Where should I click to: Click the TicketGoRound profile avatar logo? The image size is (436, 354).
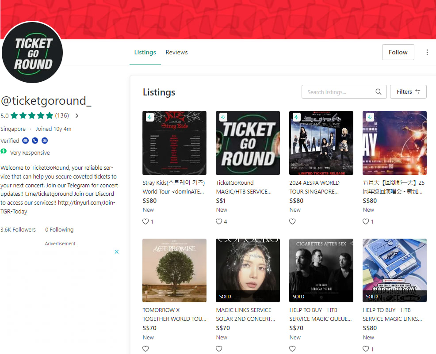coord(32,53)
